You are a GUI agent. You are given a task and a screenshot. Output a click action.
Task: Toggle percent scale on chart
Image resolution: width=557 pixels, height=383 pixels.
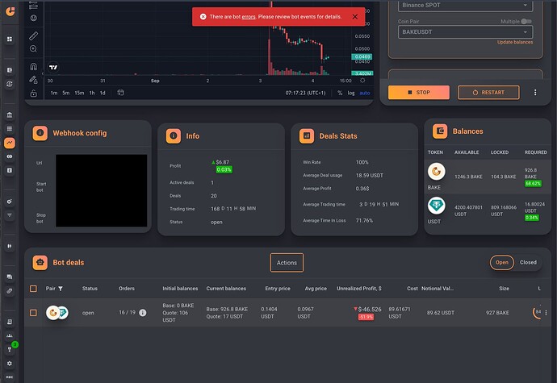point(340,93)
